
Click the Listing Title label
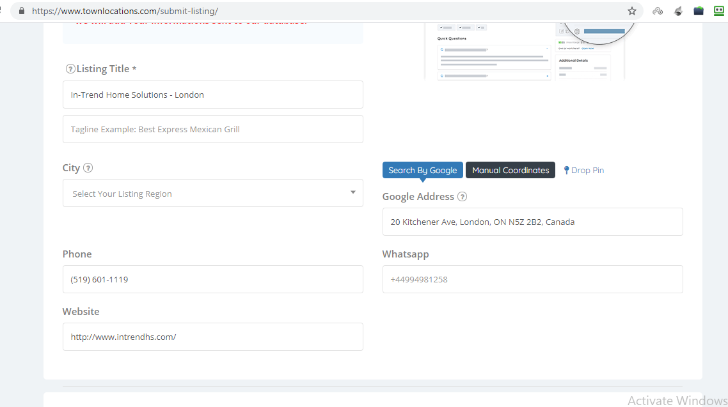click(x=106, y=68)
